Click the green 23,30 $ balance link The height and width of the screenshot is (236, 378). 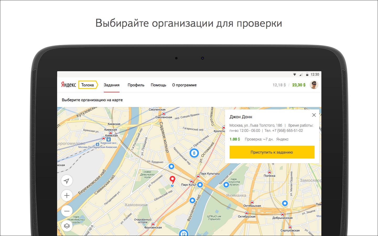pyautogui.click(x=299, y=85)
